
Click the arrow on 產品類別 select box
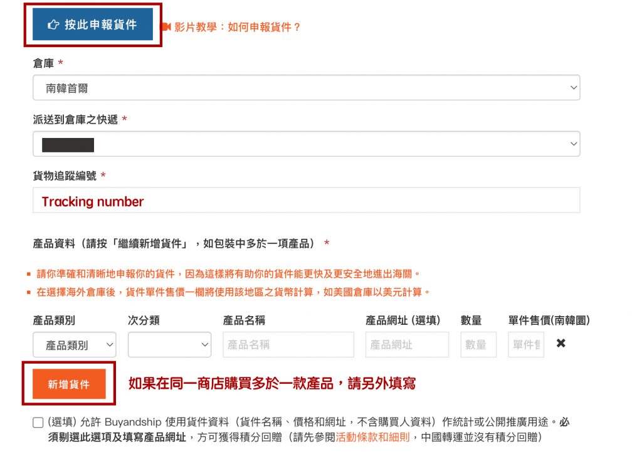[110, 345]
